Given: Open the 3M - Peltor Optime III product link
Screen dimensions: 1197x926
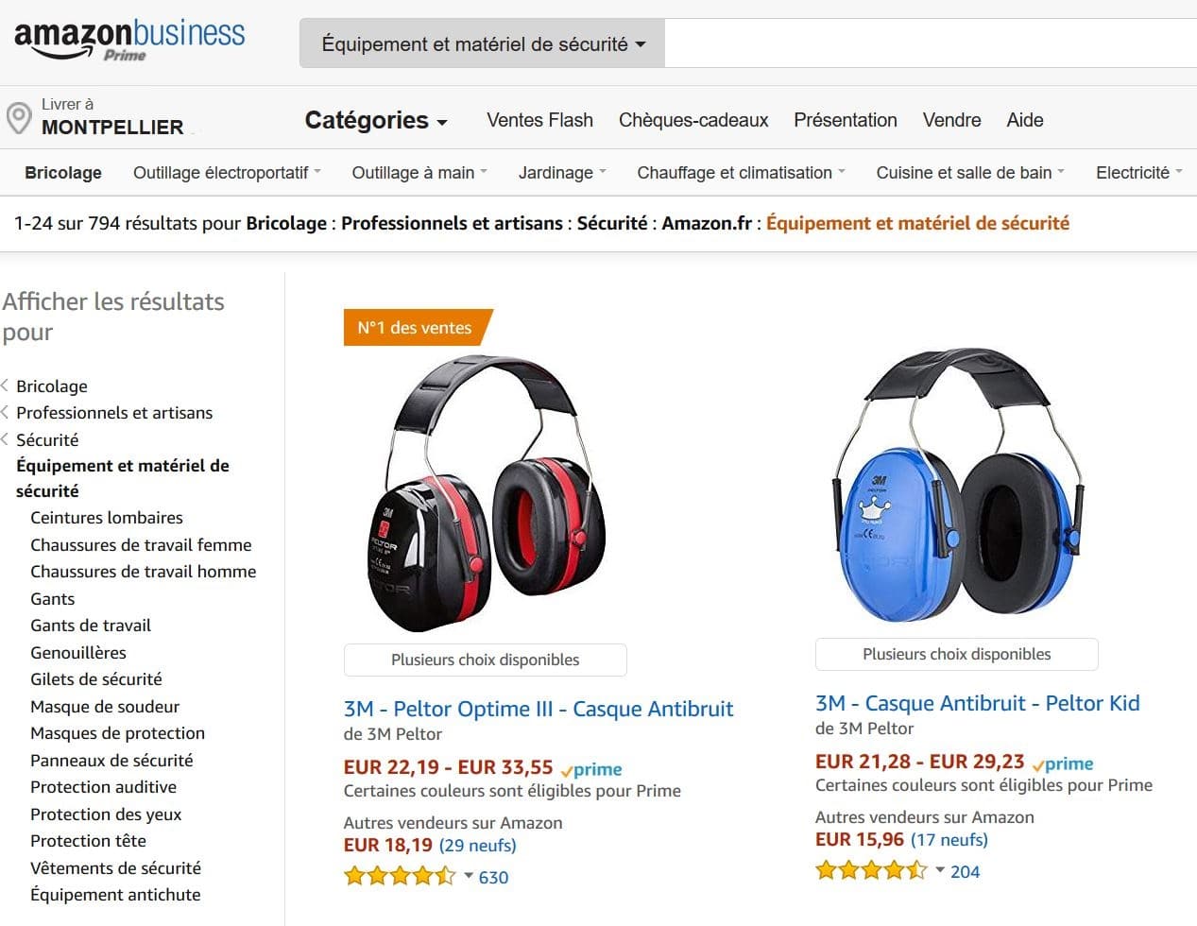Looking at the screenshot, I should click(539, 709).
